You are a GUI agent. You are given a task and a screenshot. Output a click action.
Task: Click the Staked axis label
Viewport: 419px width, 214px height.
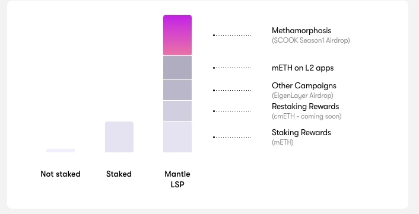click(x=119, y=174)
